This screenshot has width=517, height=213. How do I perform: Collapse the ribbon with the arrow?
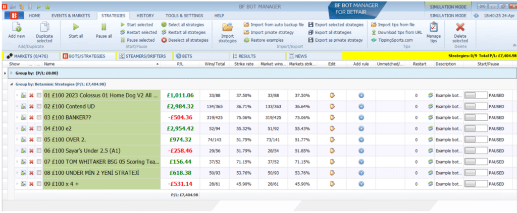(x=513, y=45)
